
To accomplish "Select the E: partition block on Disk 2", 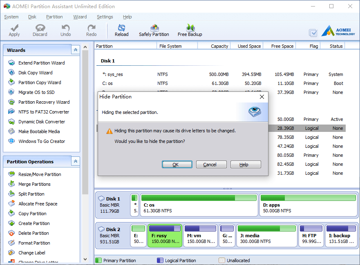I will [x=138, y=236].
